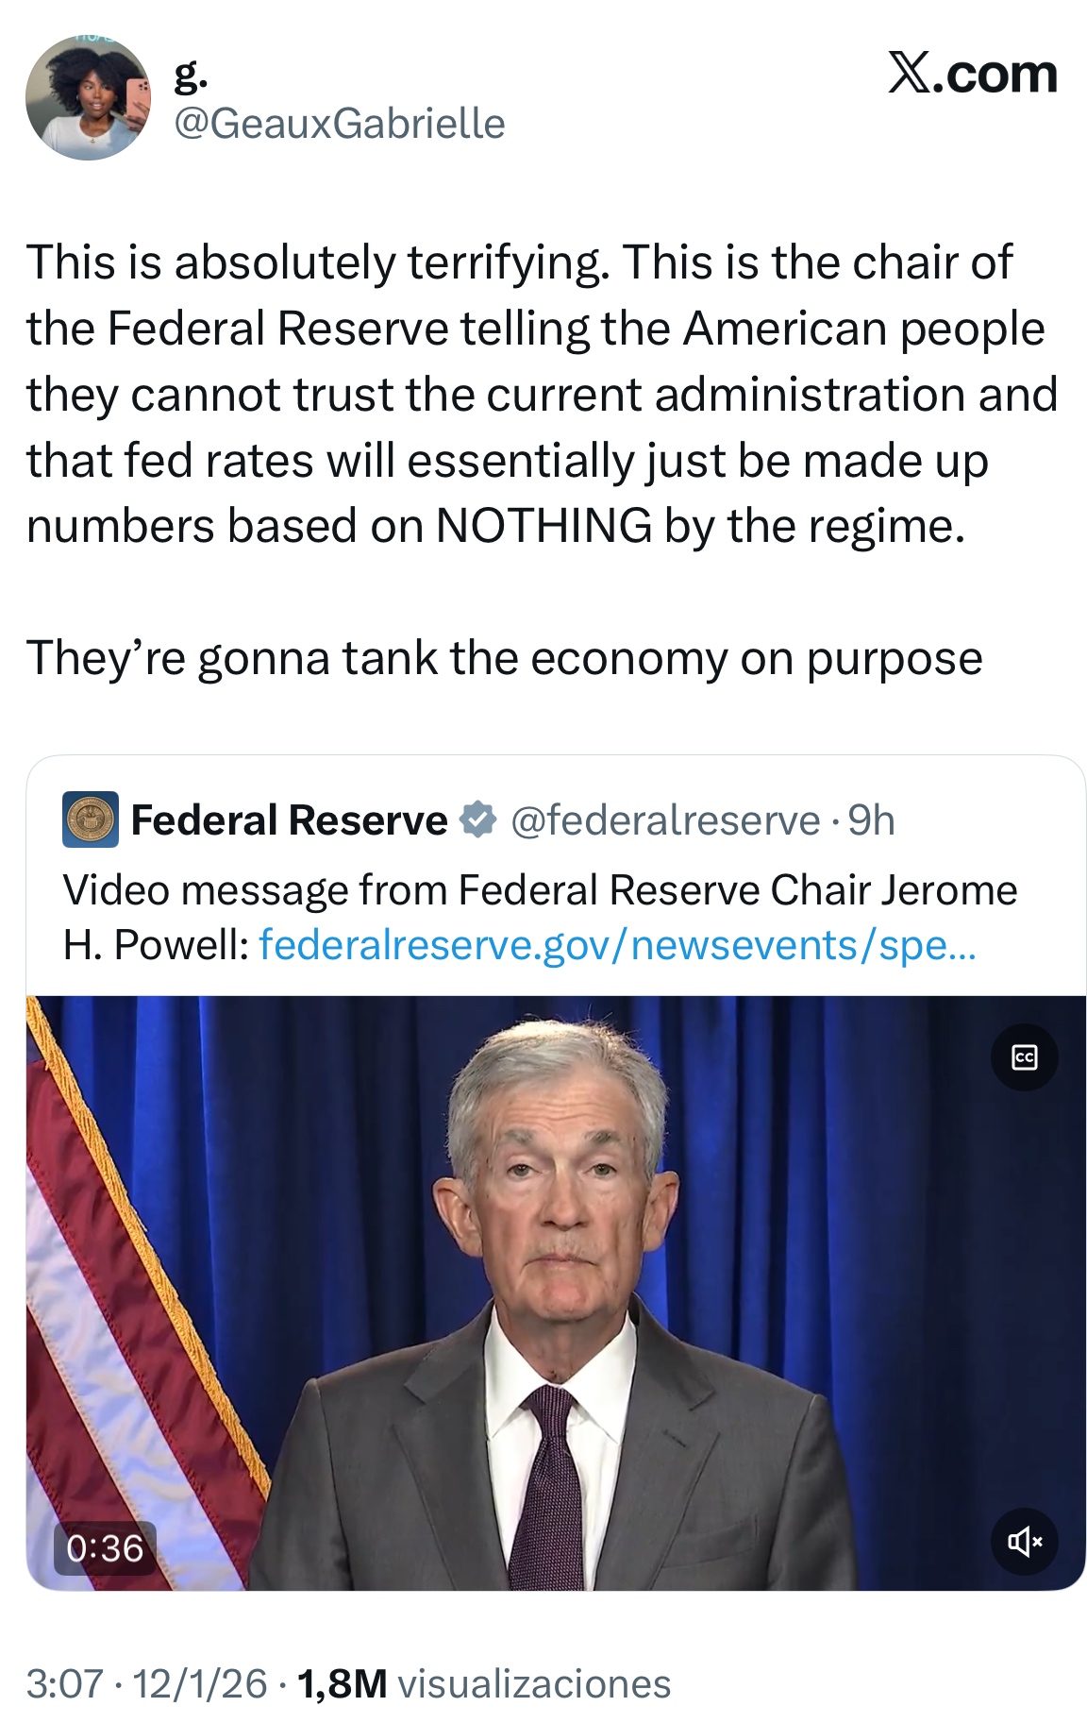1087x1723 pixels.
Task: Click the X.com logo
Action: click(972, 73)
